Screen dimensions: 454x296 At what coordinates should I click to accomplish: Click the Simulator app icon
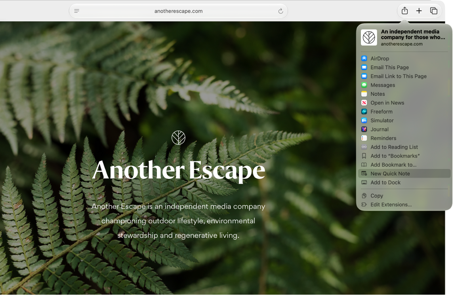[x=365, y=121]
